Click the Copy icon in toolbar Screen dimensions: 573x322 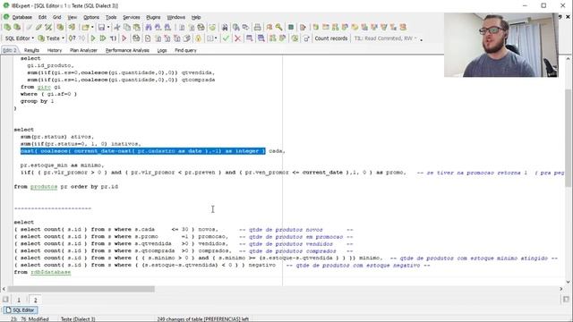pyautogui.click(x=127, y=28)
